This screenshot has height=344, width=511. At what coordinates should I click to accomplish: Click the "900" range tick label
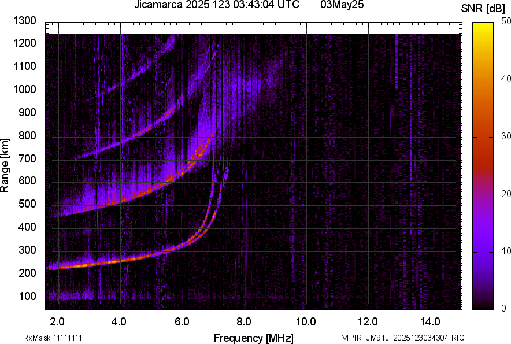(x=27, y=112)
